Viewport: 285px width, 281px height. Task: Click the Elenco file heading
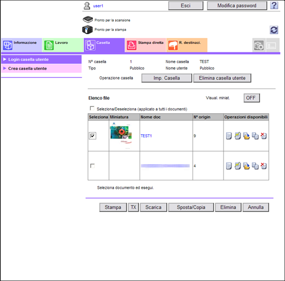pyautogui.click(x=99, y=98)
